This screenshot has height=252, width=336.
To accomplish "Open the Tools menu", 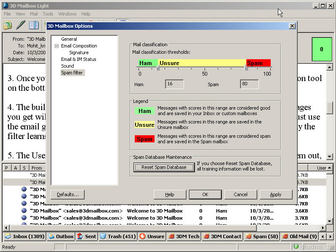I will [48, 14].
